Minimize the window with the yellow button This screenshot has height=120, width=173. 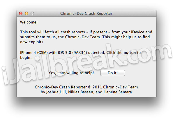tap(27, 13)
